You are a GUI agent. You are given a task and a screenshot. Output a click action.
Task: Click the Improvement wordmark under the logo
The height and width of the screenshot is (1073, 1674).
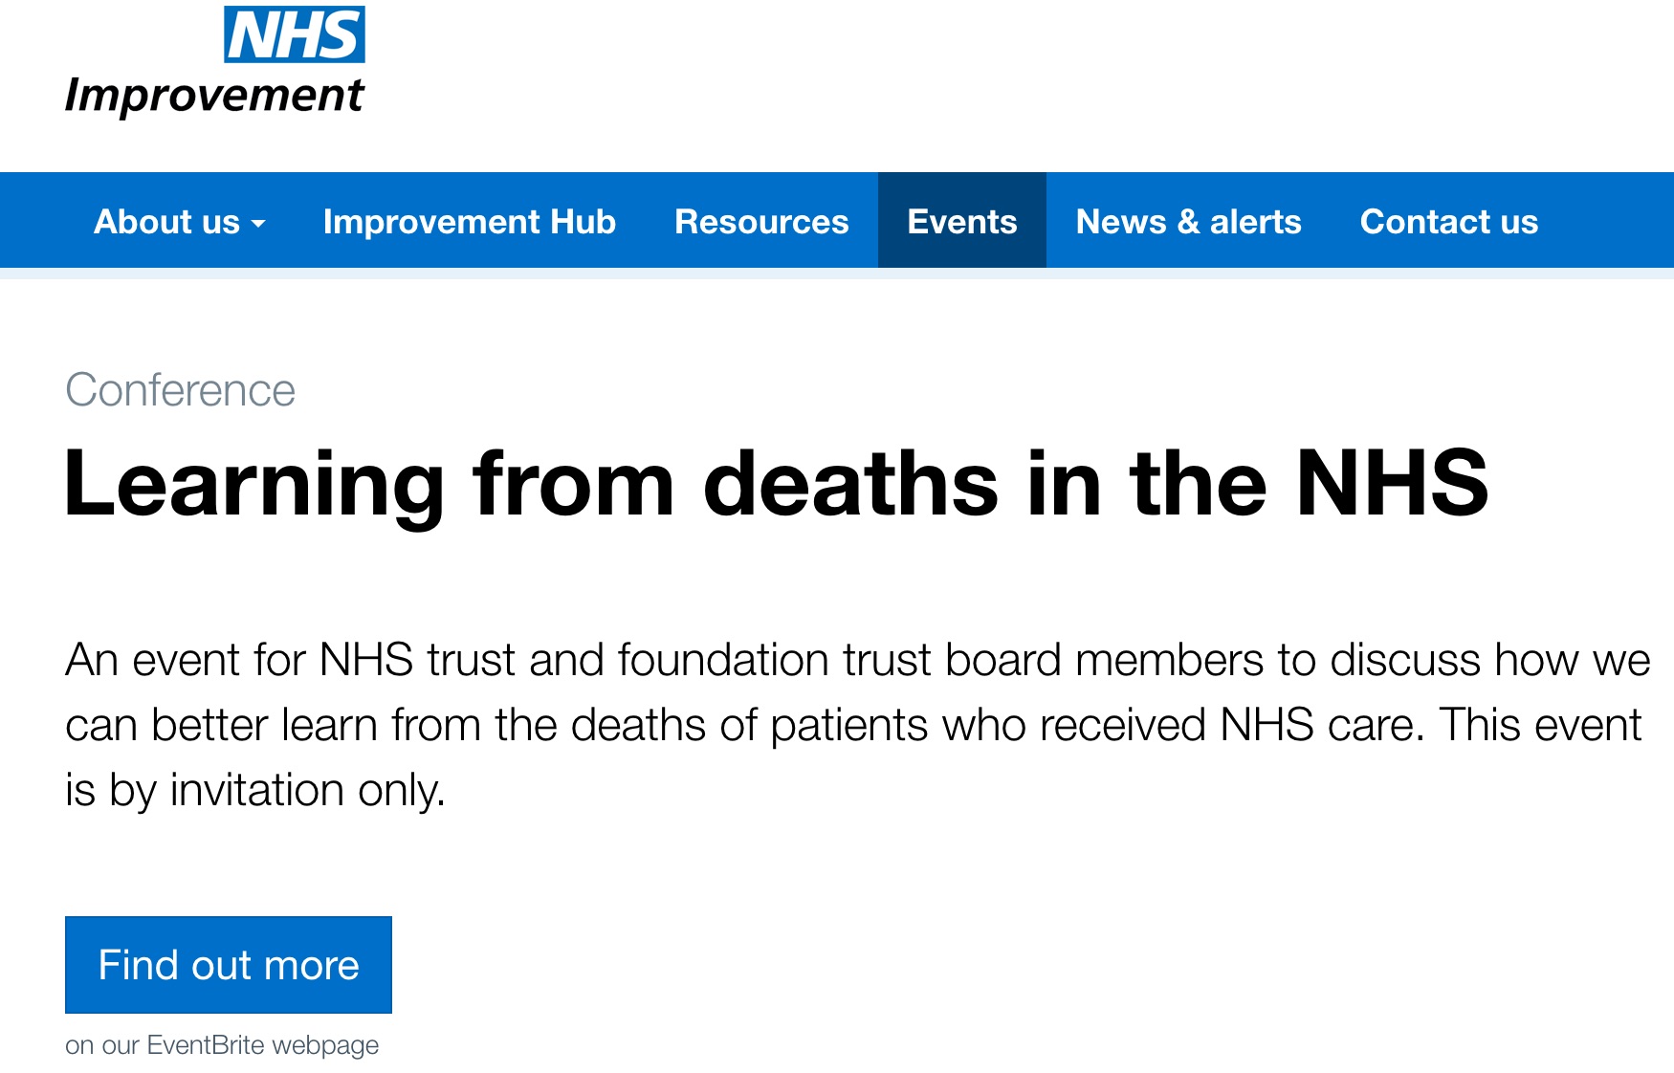point(214,96)
